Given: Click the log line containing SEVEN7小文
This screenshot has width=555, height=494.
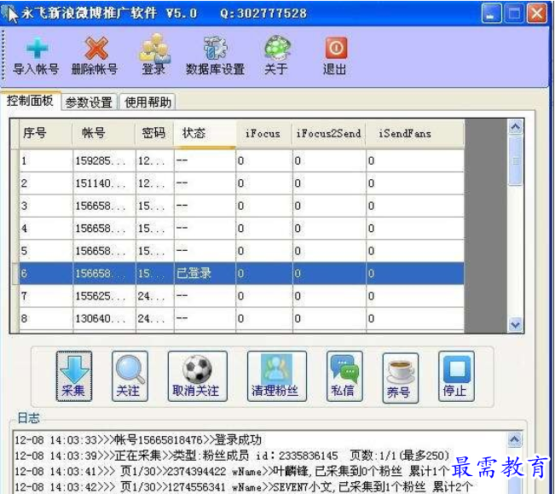Looking at the screenshot, I should point(244,487).
